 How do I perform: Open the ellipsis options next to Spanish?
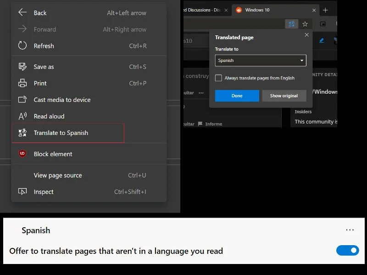(350, 230)
